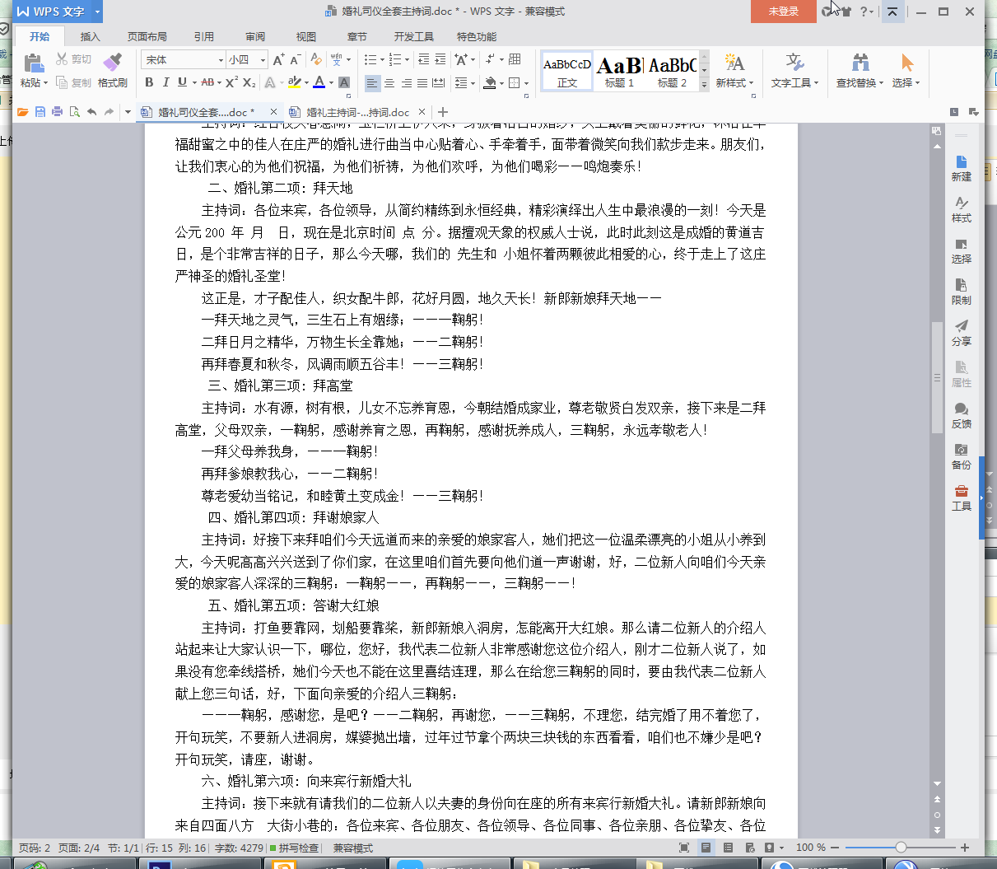
Task: Expand the bullet list dropdown arrow
Action: click(x=382, y=60)
